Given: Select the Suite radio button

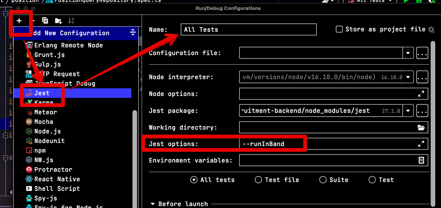Looking at the screenshot, I should click(323, 180).
